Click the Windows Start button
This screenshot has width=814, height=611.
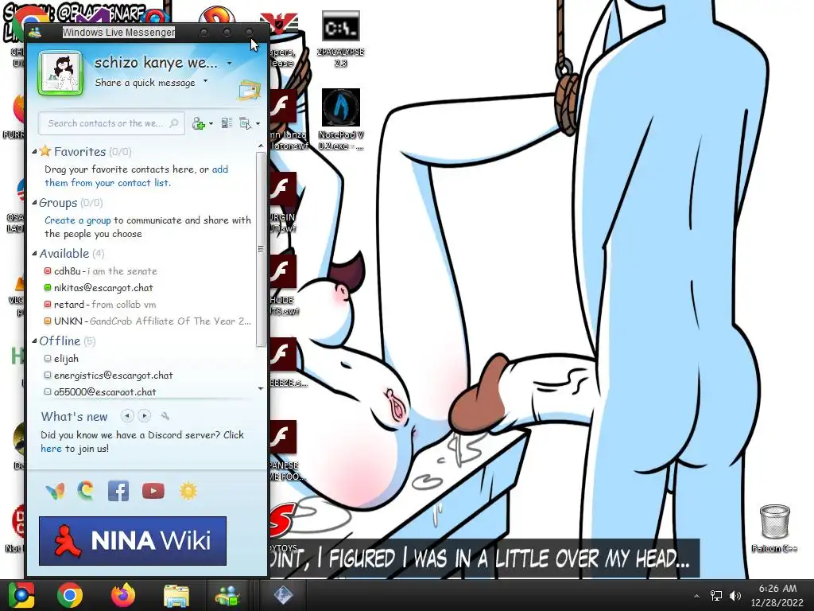coord(21,595)
